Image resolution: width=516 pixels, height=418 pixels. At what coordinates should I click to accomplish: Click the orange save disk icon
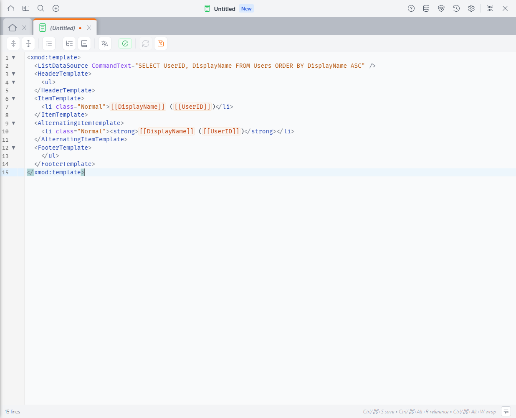[x=161, y=43]
